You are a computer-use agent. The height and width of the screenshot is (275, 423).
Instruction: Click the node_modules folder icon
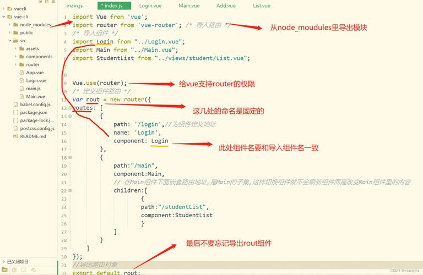coord(15,25)
